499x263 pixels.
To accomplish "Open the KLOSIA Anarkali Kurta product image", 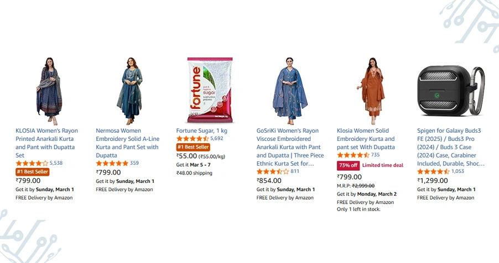I will click(x=48, y=91).
